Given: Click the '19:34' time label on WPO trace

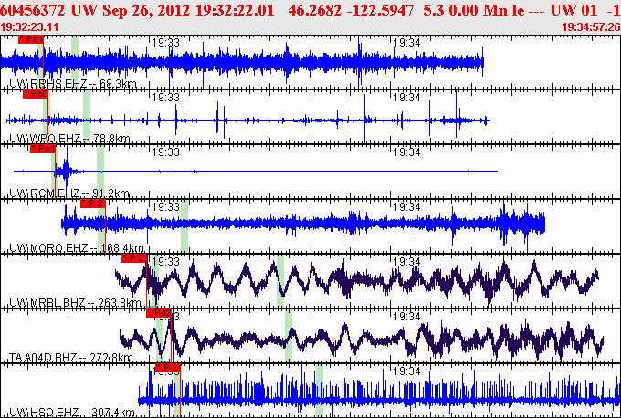Looking at the screenshot, I should coord(406,97).
